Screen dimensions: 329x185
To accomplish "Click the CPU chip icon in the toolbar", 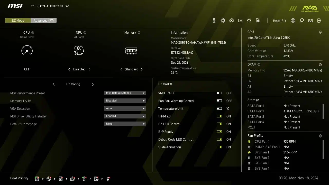I will coord(223,21).
